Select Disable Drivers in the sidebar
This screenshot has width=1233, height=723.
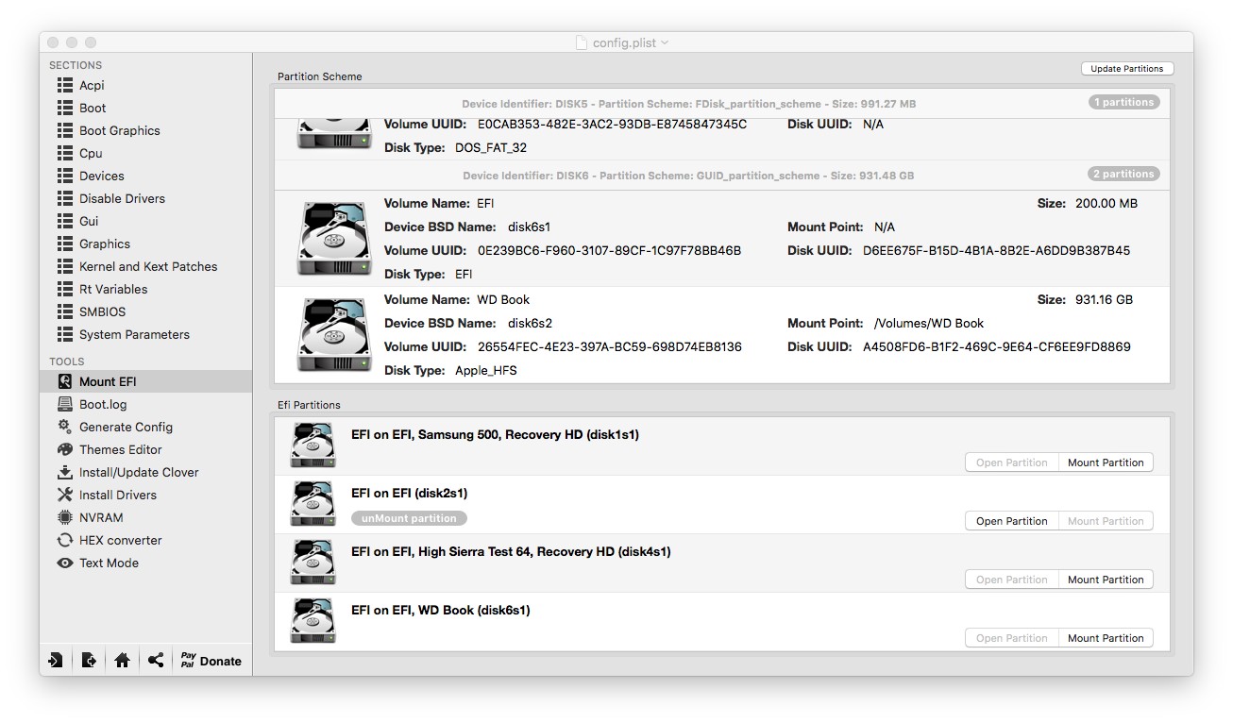click(x=122, y=198)
